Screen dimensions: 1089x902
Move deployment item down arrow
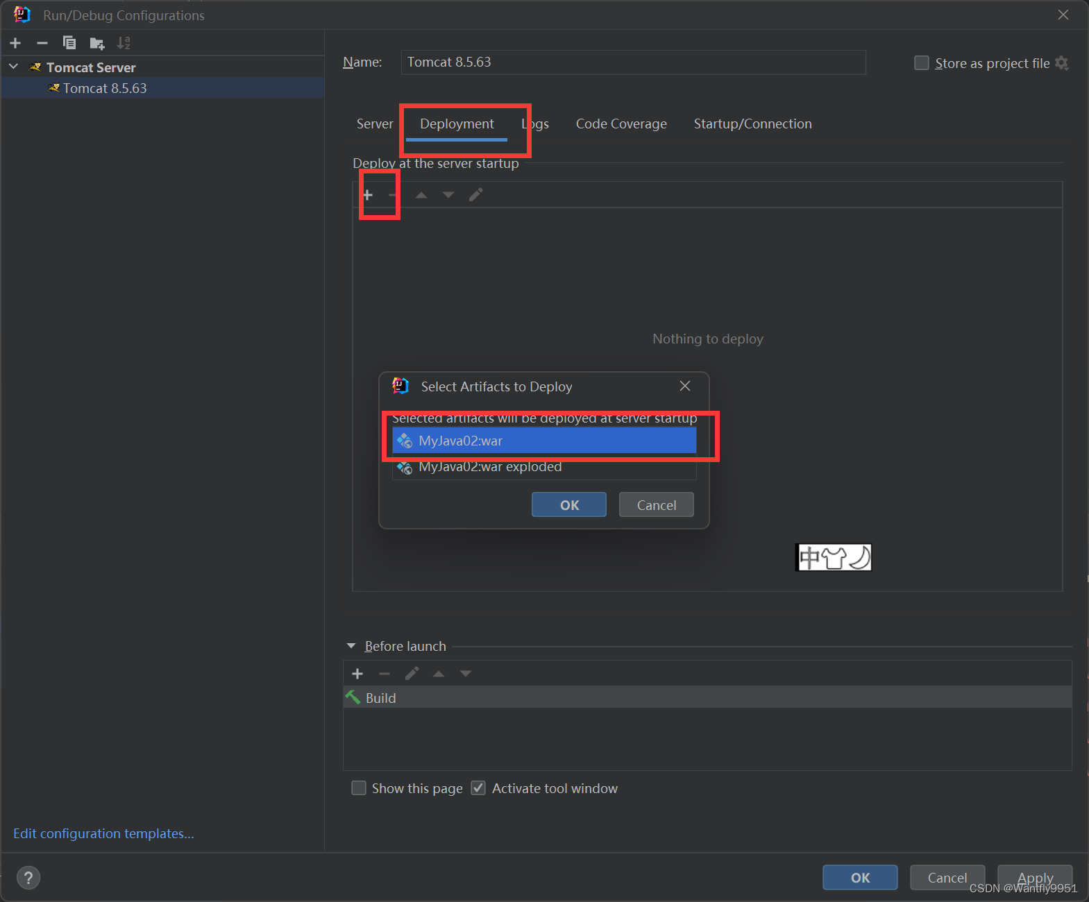[x=448, y=195]
